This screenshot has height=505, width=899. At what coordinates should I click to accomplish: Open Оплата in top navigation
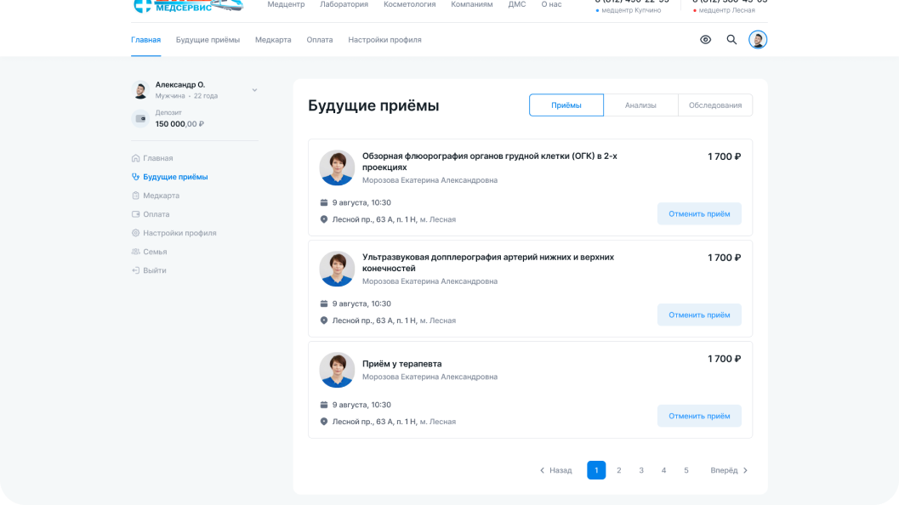click(319, 40)
